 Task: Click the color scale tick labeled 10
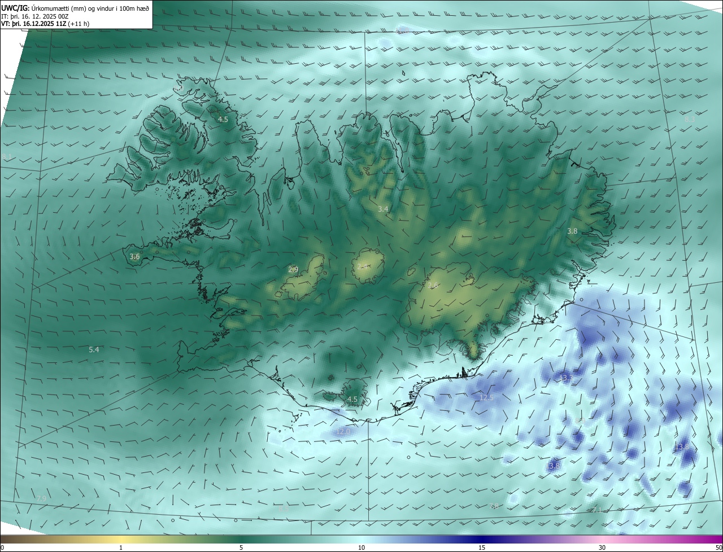pos(361,547)
